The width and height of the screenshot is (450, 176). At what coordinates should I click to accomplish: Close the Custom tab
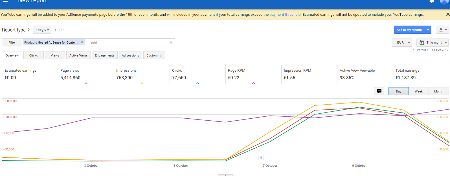click(x=161, y=56)
